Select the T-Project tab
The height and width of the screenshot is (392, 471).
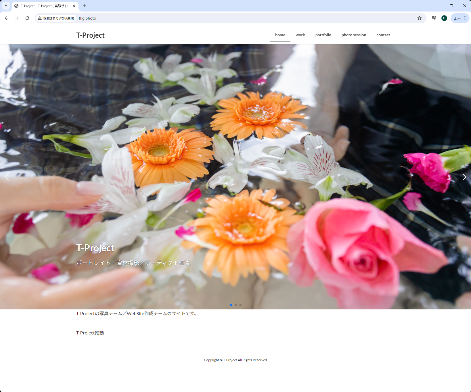click(x=45, y=6)
